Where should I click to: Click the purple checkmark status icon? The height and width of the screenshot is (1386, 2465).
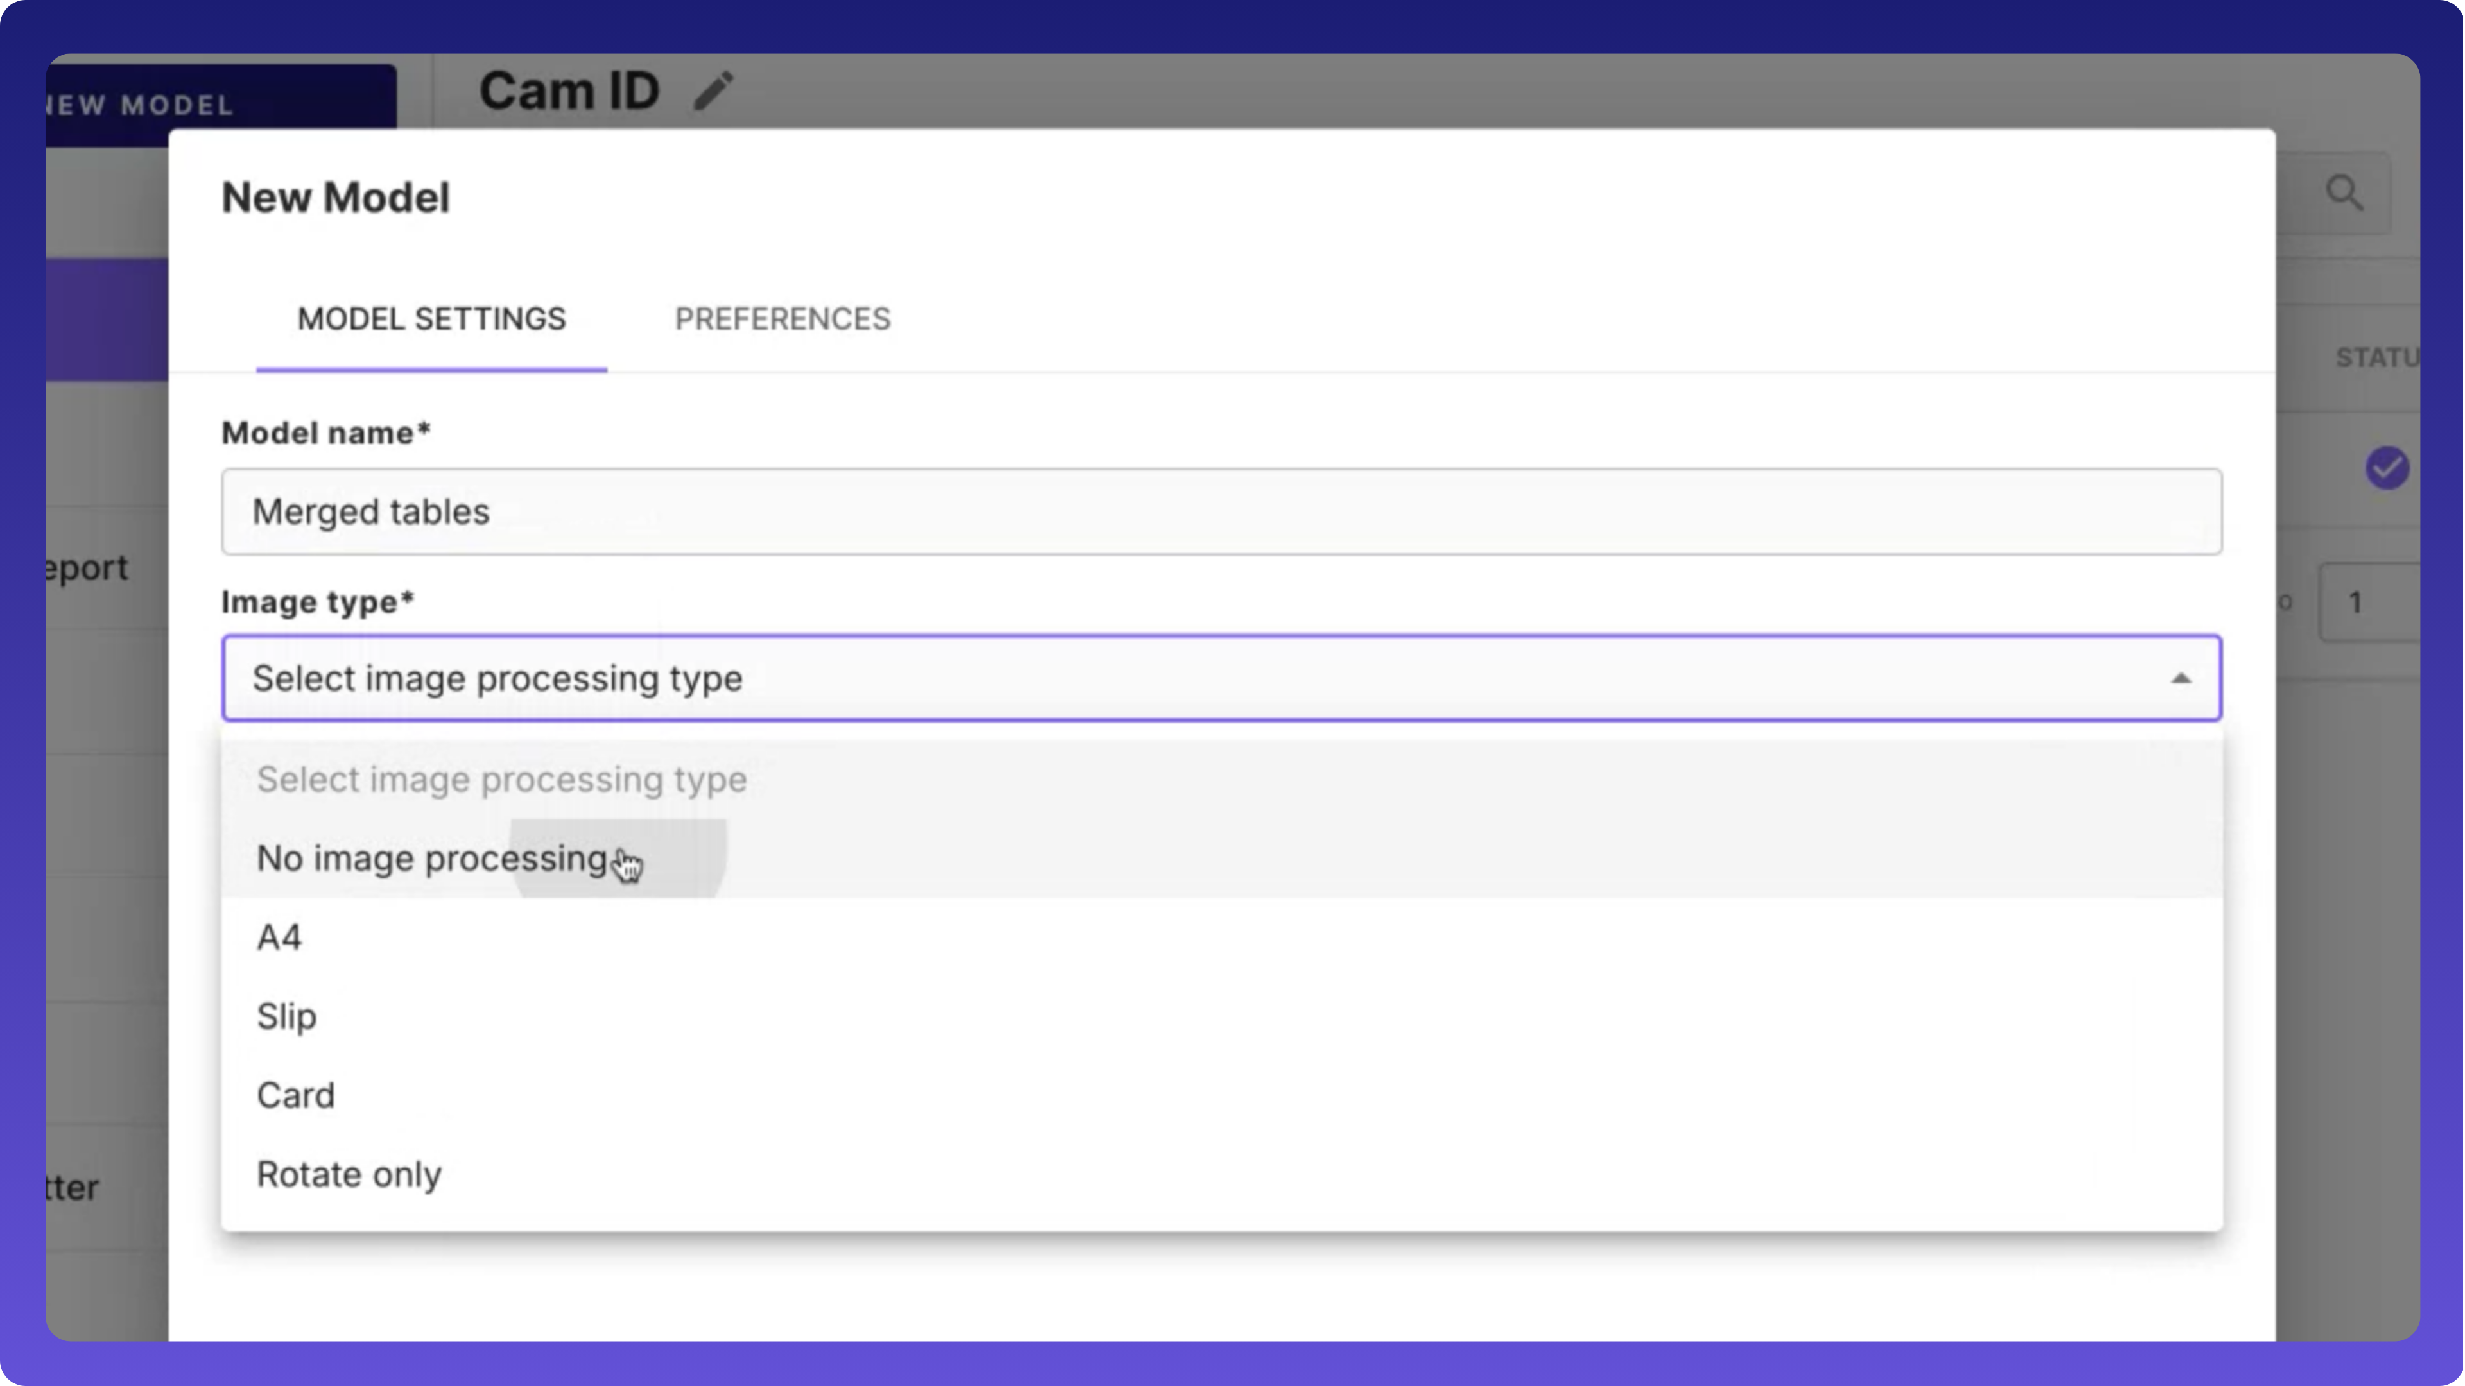point(2387,468)
